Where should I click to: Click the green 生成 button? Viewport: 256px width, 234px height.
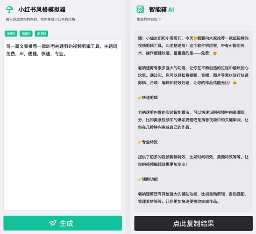(63, 223)
